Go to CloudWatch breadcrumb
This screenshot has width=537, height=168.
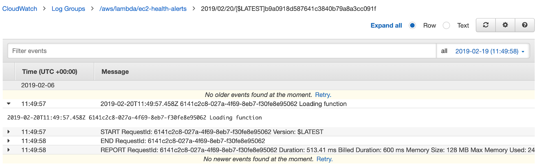[20, 9]
